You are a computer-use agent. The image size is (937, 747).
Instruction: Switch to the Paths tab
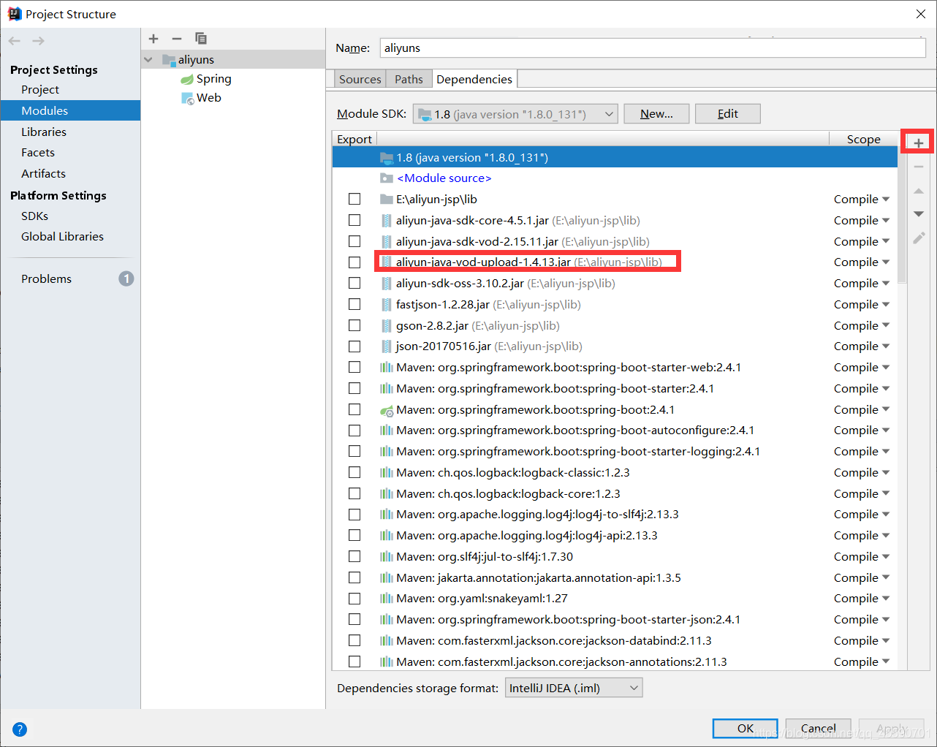coord(409,79)
